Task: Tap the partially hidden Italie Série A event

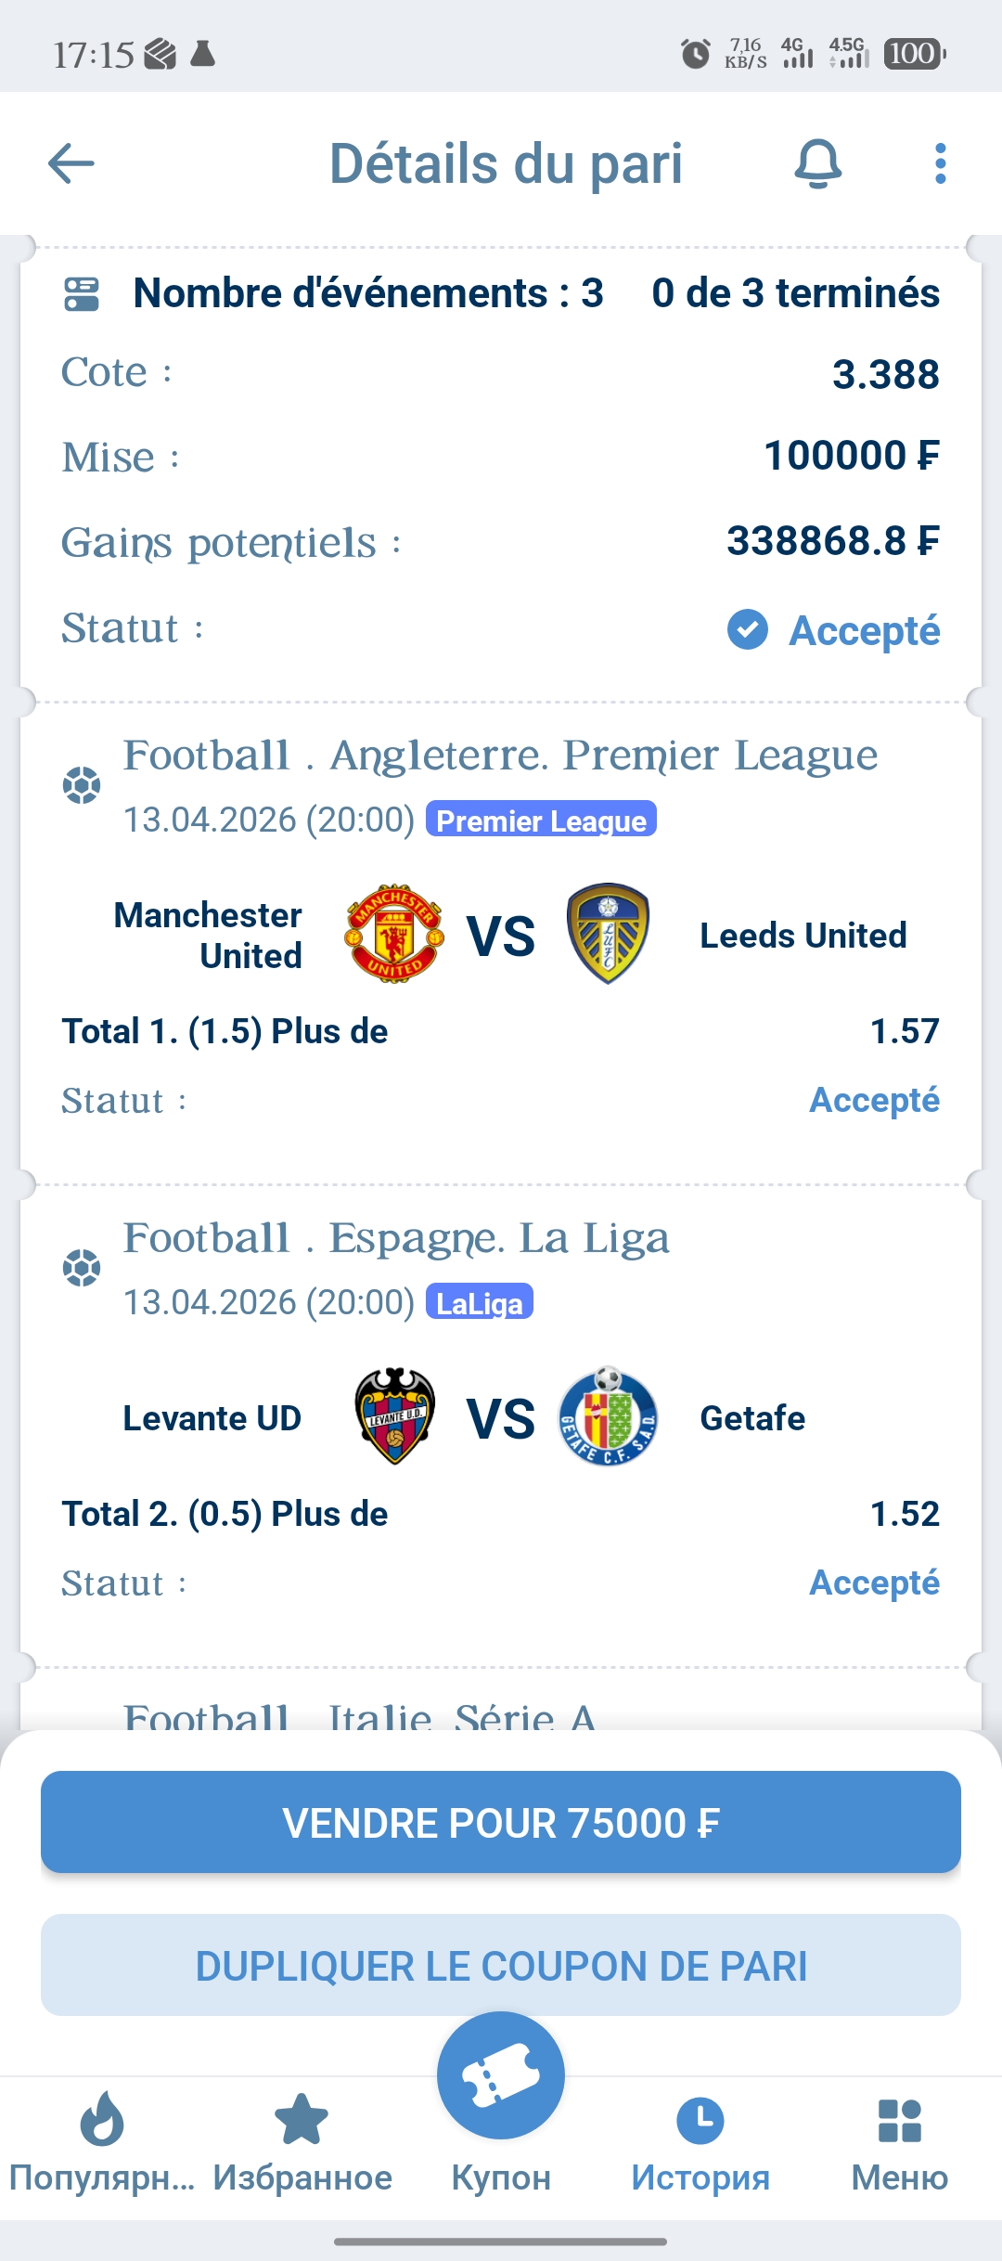Action: tap(360, 1714)
